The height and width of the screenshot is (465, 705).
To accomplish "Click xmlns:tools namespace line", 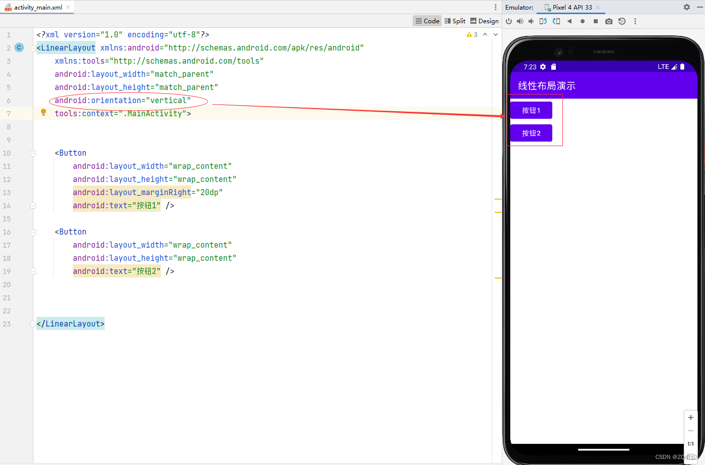I will coord(159,61).
